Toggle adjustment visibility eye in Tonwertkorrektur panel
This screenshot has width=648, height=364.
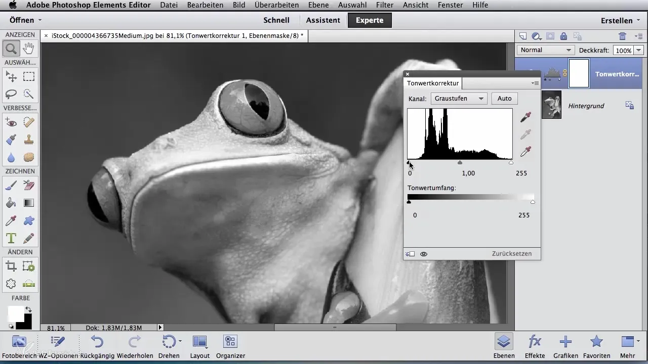[x=424, y=254]
